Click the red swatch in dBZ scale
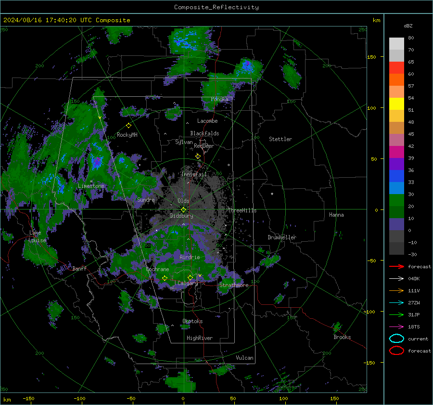This screenshot has height=405, width=433. tap(396, 67)
